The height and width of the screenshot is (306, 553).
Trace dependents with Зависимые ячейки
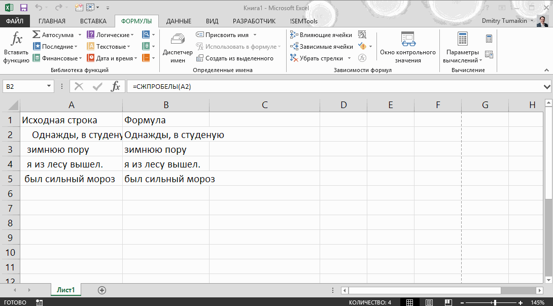tap(321, 46)
